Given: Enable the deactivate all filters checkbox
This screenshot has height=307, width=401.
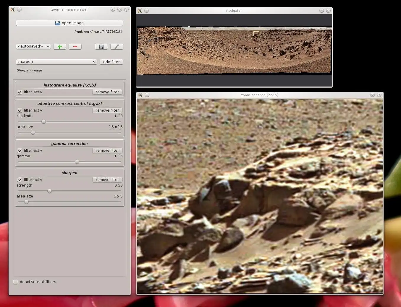Looking at the screenshot, I should 16,282.
